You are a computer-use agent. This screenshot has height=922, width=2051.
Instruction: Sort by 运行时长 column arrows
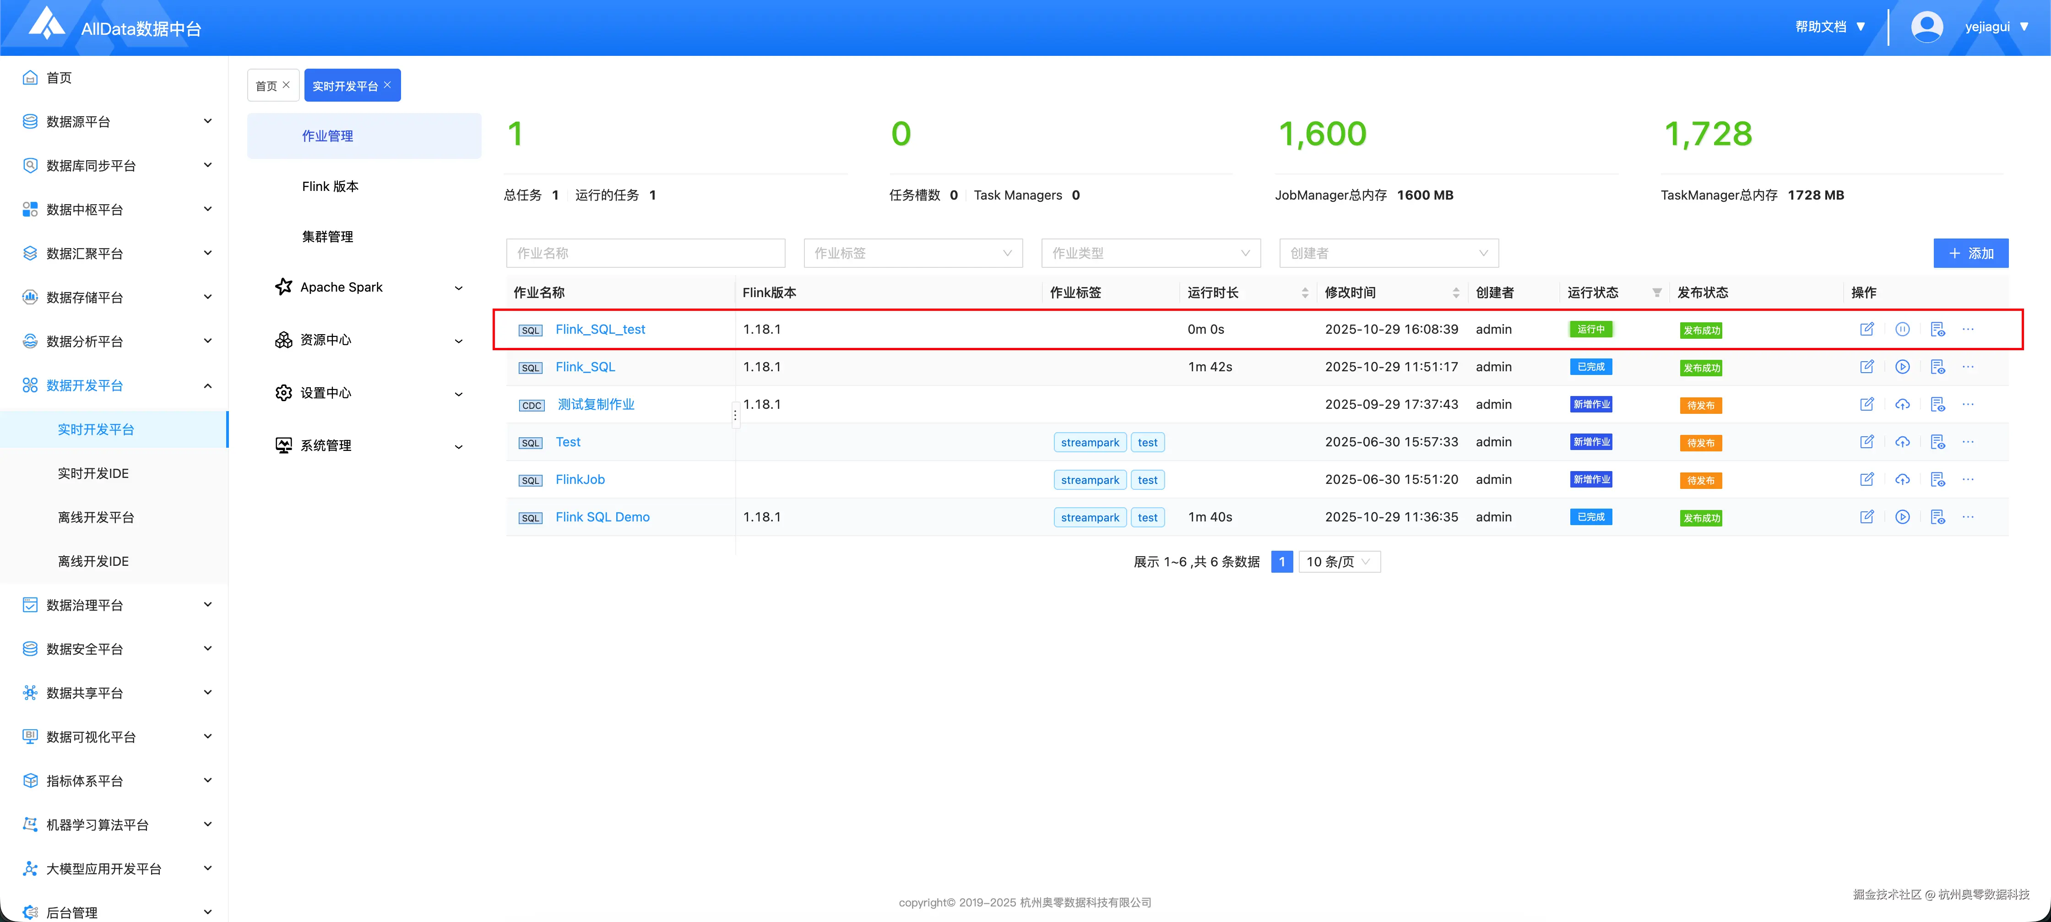1305,292
